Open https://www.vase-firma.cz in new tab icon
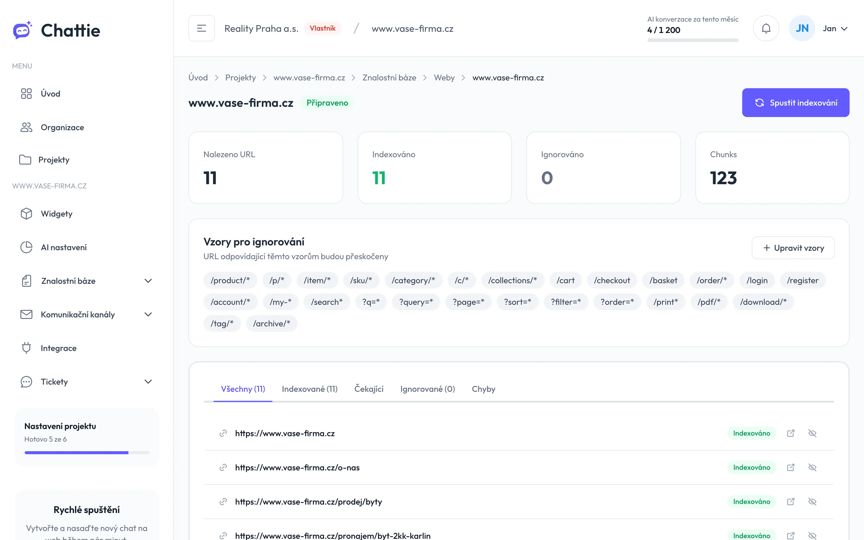This screenshot has height=540, width=864. pos(790,433)
